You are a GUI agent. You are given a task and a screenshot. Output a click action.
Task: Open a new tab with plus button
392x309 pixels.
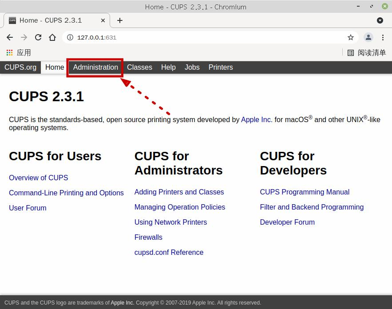point(120,20)
